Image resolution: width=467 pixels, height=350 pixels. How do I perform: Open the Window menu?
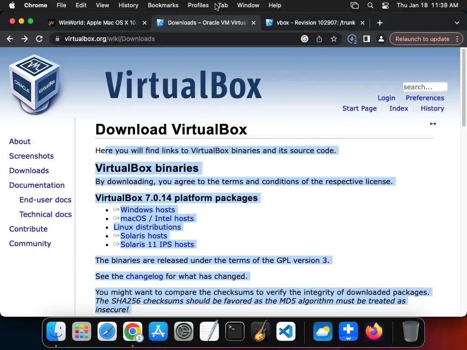248,5
